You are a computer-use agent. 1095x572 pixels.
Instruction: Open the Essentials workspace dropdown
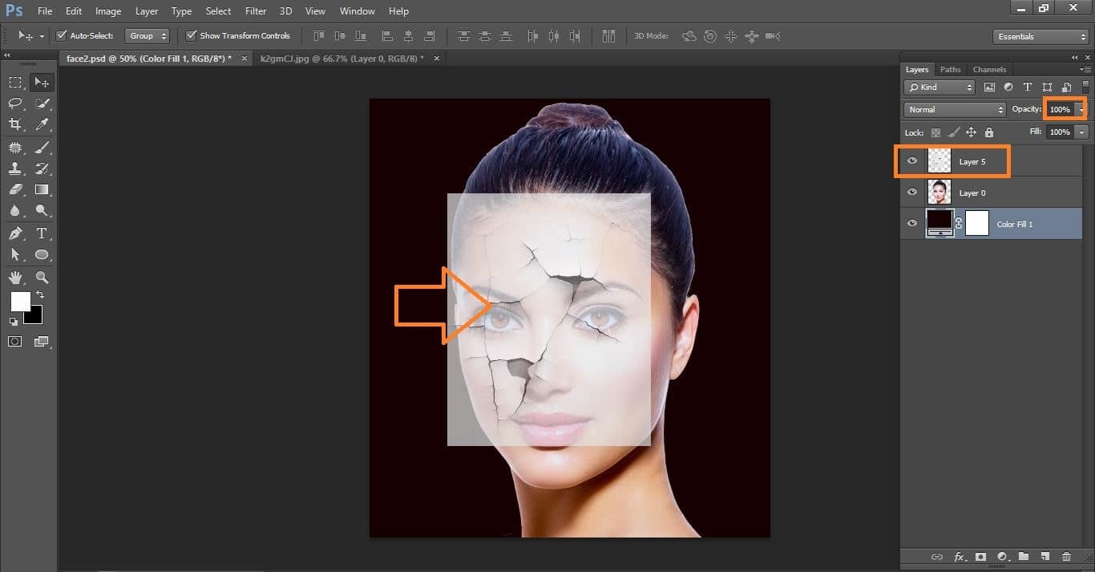(1040, 37)
